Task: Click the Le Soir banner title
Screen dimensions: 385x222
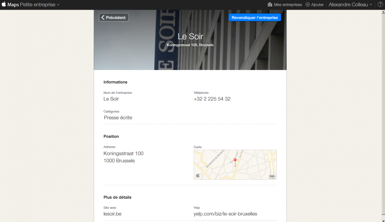Action: tap(190, 36)
